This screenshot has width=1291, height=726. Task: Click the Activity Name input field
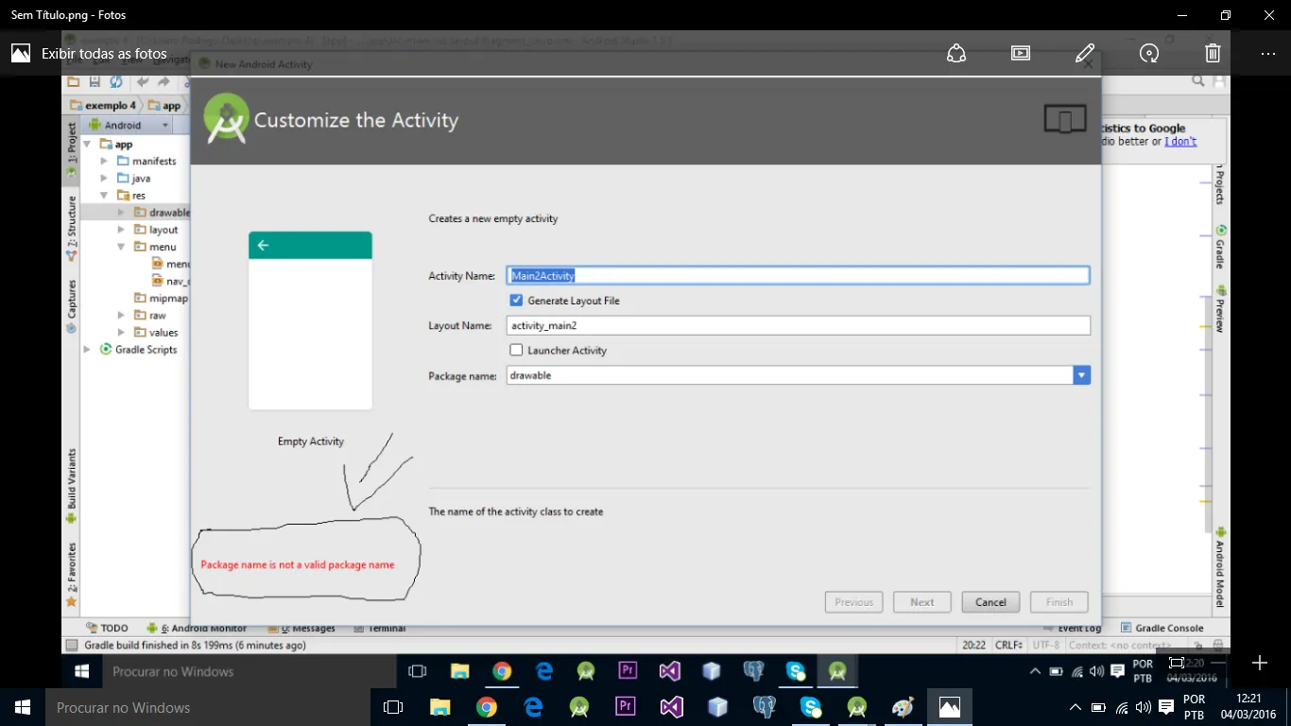(x=799, y=275)
